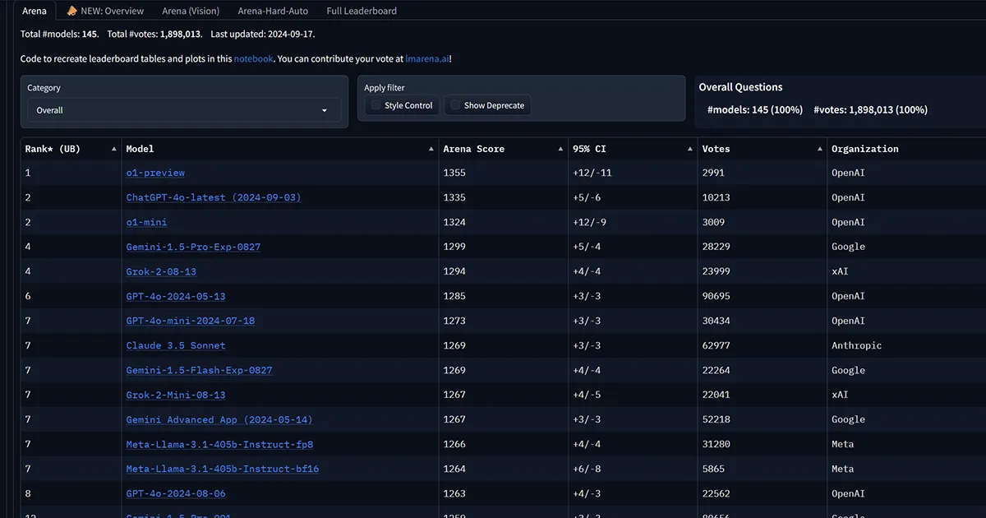
Task: Open the Category dropdown showing Overall
Action: coord(184,110)
